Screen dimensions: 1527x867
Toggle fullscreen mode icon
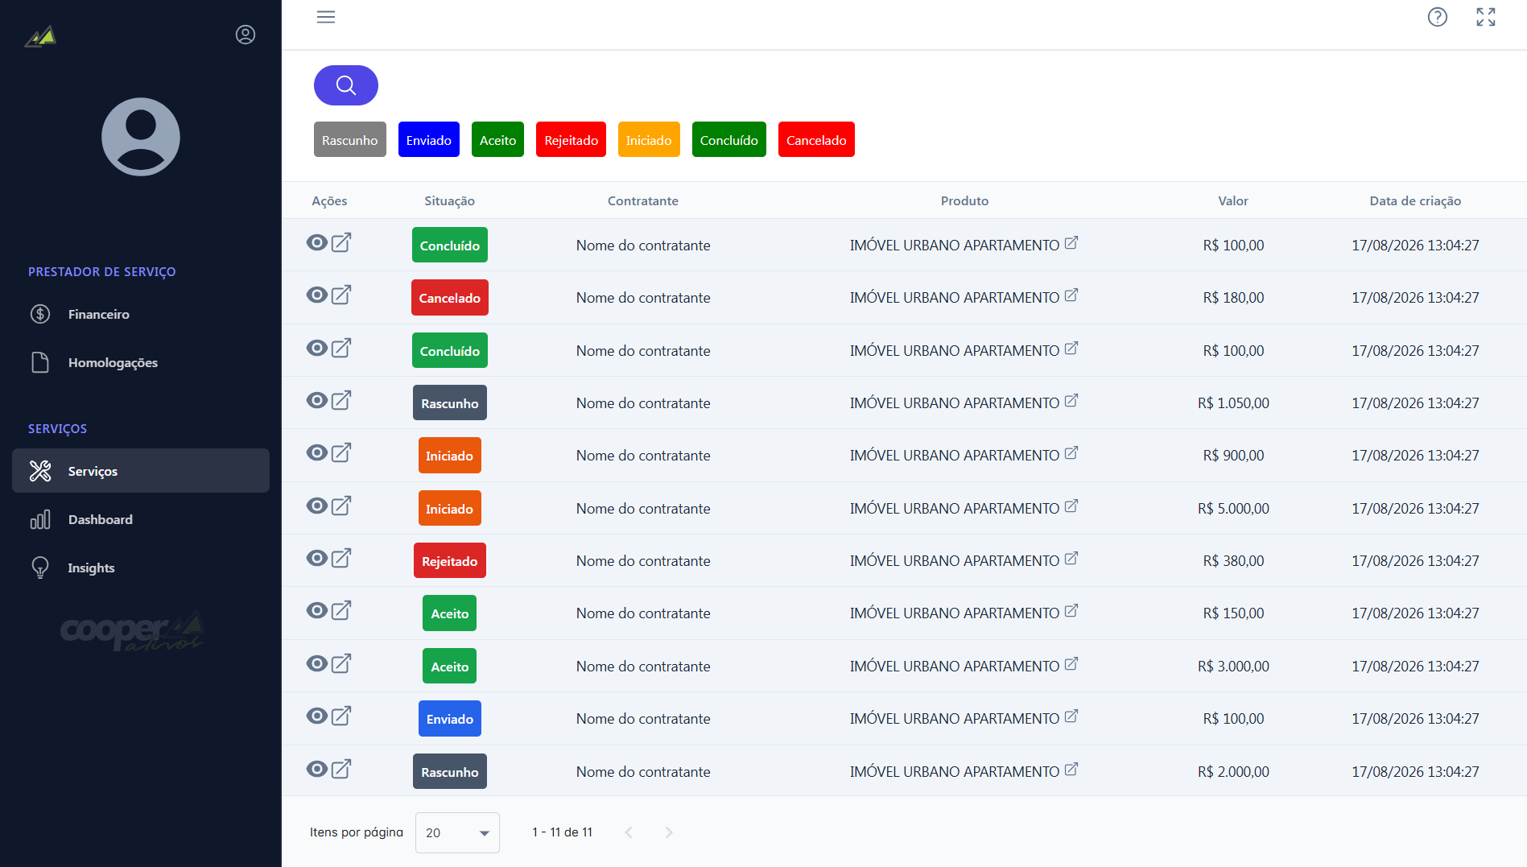(x=1486, y=17)
